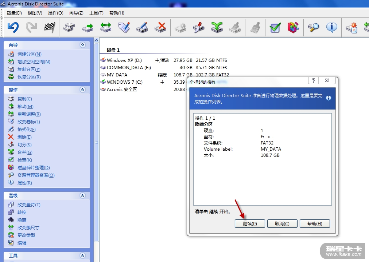Click the 帮助(H) dialog button
Screen dimensions: 369x262
pyautogui.click(x=315, y=223)
